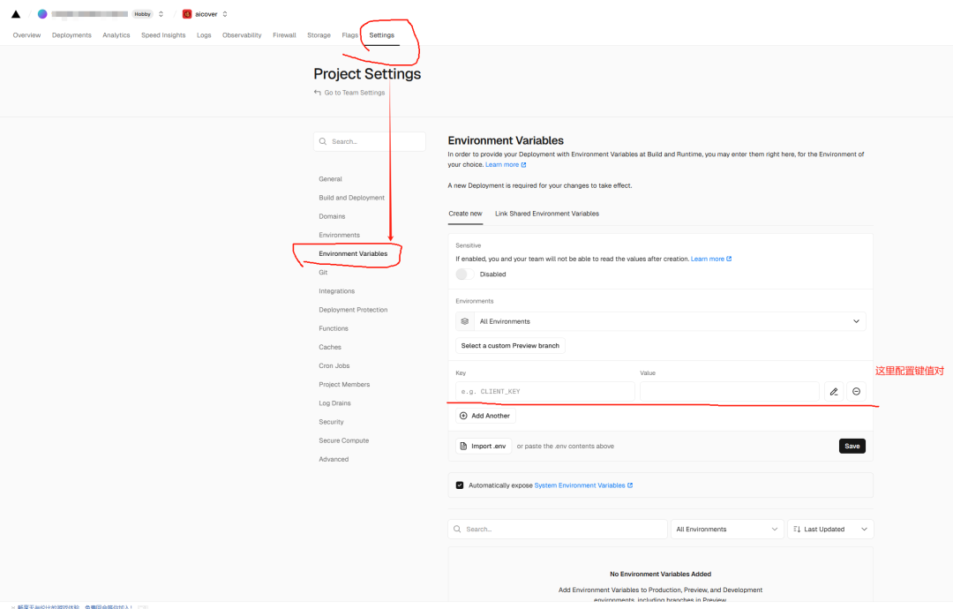Toggle the Sensitive switch currently Disabled
The height and width of the screenshot is (609, 953).
[x=465, y=274]
